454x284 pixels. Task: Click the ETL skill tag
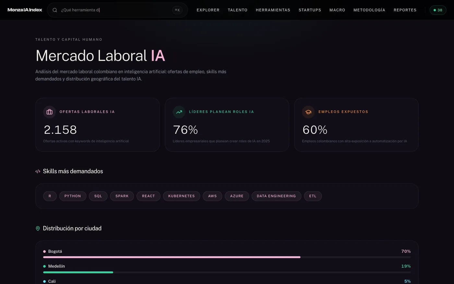pos(313,196)
